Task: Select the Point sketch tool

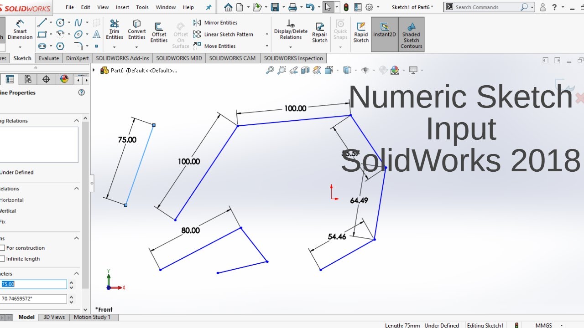Action: pos(97,46)
